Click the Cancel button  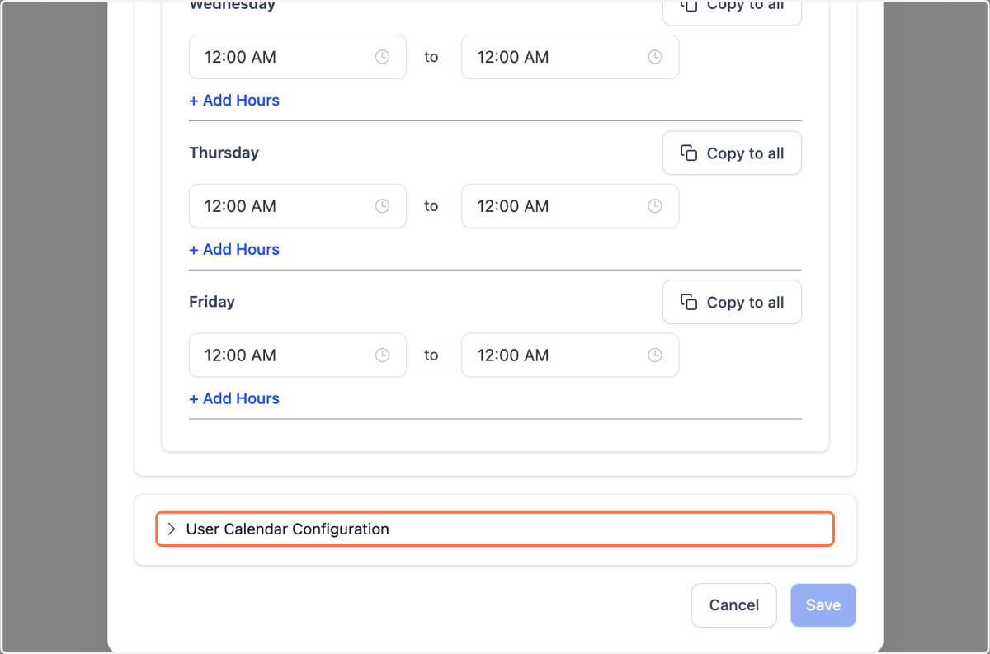click(x=734, y=605)
